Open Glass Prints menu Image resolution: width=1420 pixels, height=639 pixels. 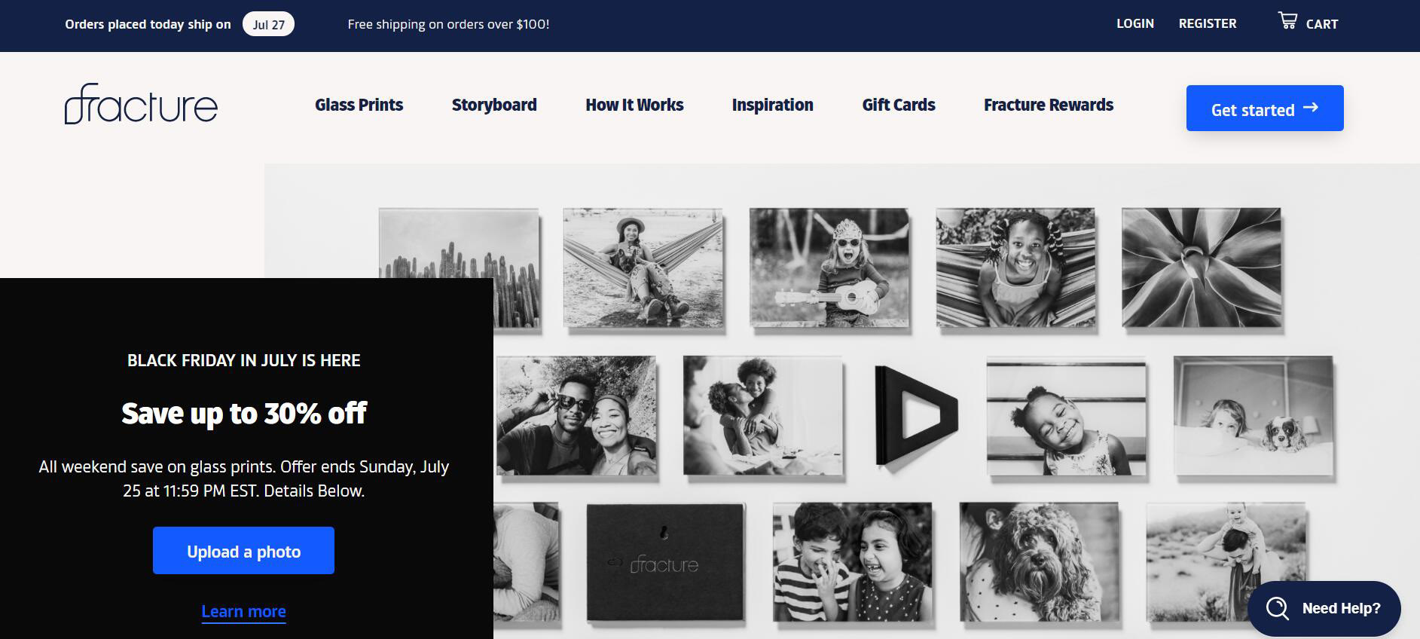point(359,105)
